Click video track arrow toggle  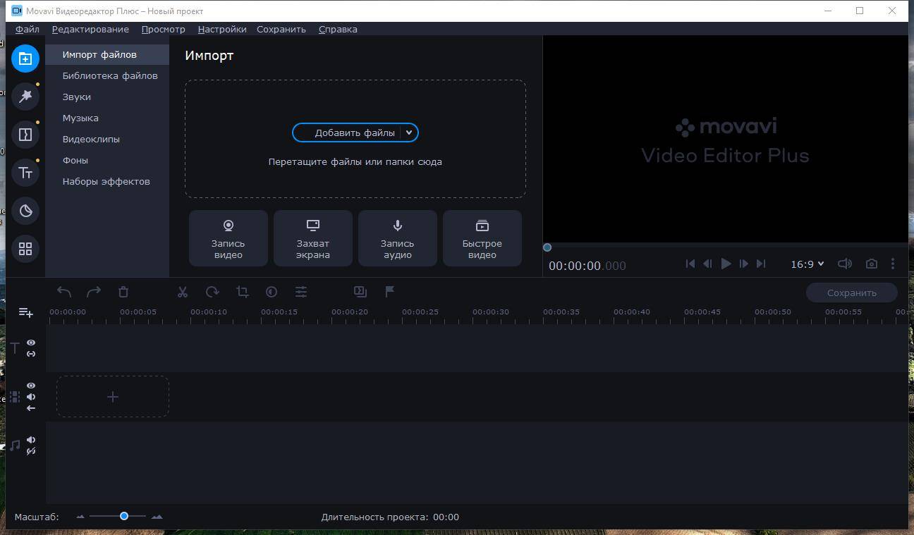31,408
